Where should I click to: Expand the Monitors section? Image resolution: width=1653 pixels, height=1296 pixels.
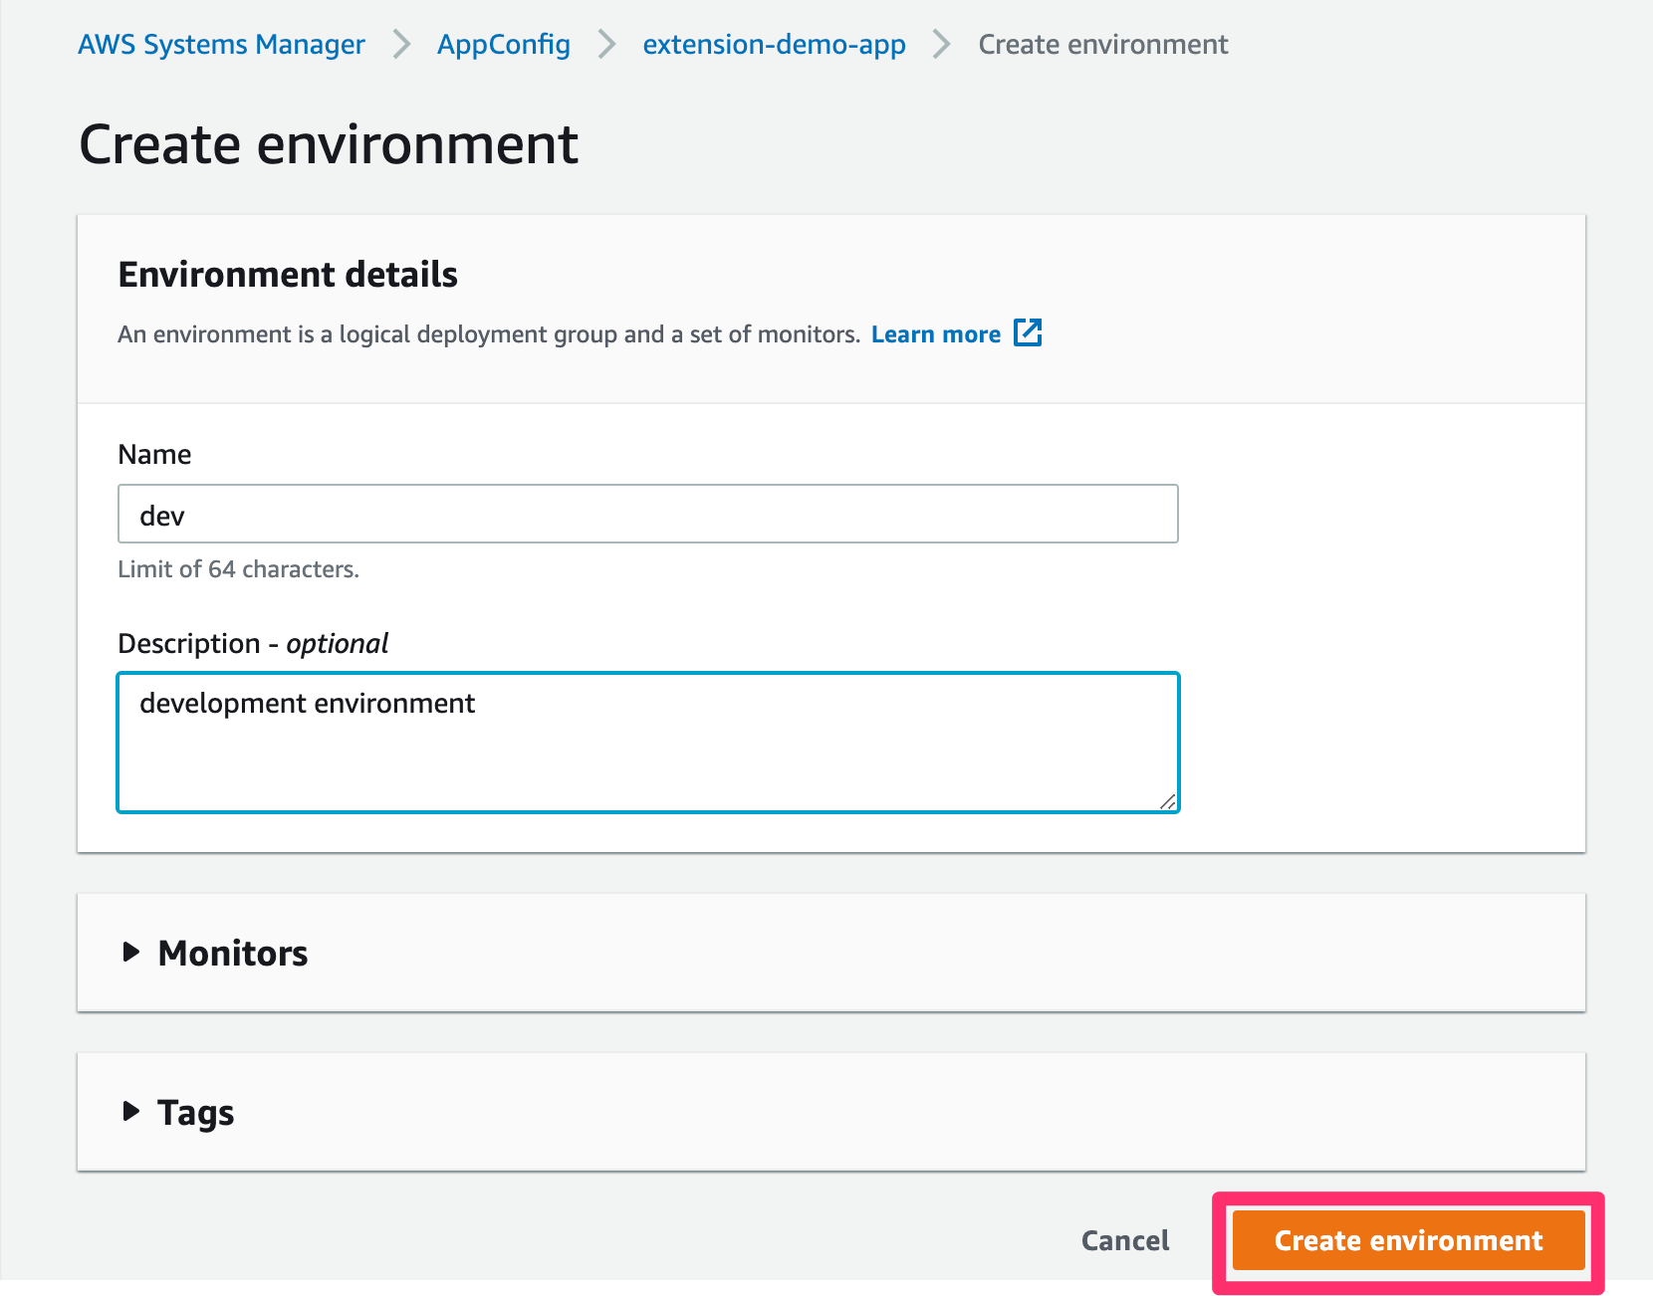(232, 953)
